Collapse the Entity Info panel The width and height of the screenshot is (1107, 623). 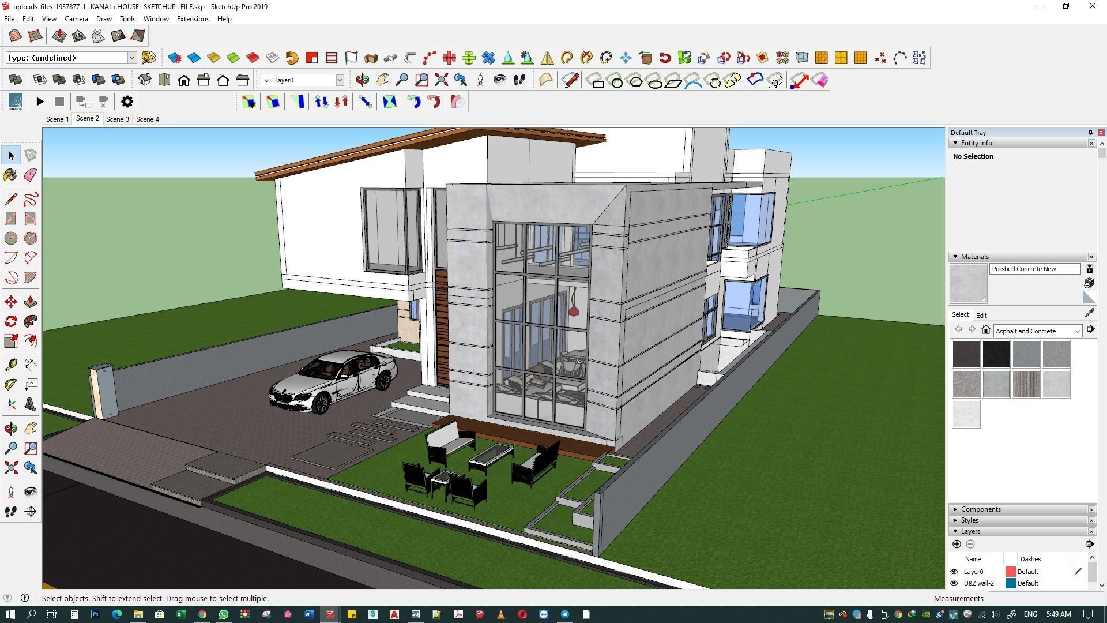[x=955, y=143]
